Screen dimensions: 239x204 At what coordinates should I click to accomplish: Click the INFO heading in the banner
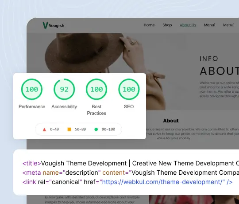point(209,59)
